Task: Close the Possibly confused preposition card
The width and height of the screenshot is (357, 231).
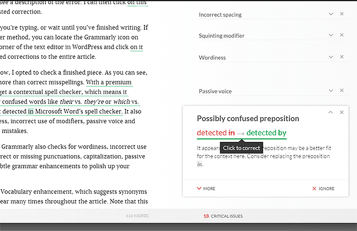Action: click(342, 112)
